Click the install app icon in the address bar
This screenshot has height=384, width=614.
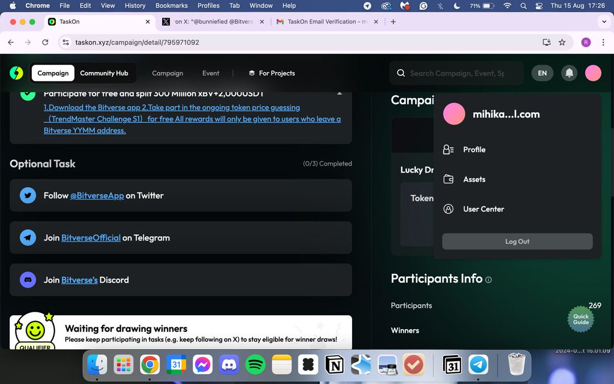(546, 42)
